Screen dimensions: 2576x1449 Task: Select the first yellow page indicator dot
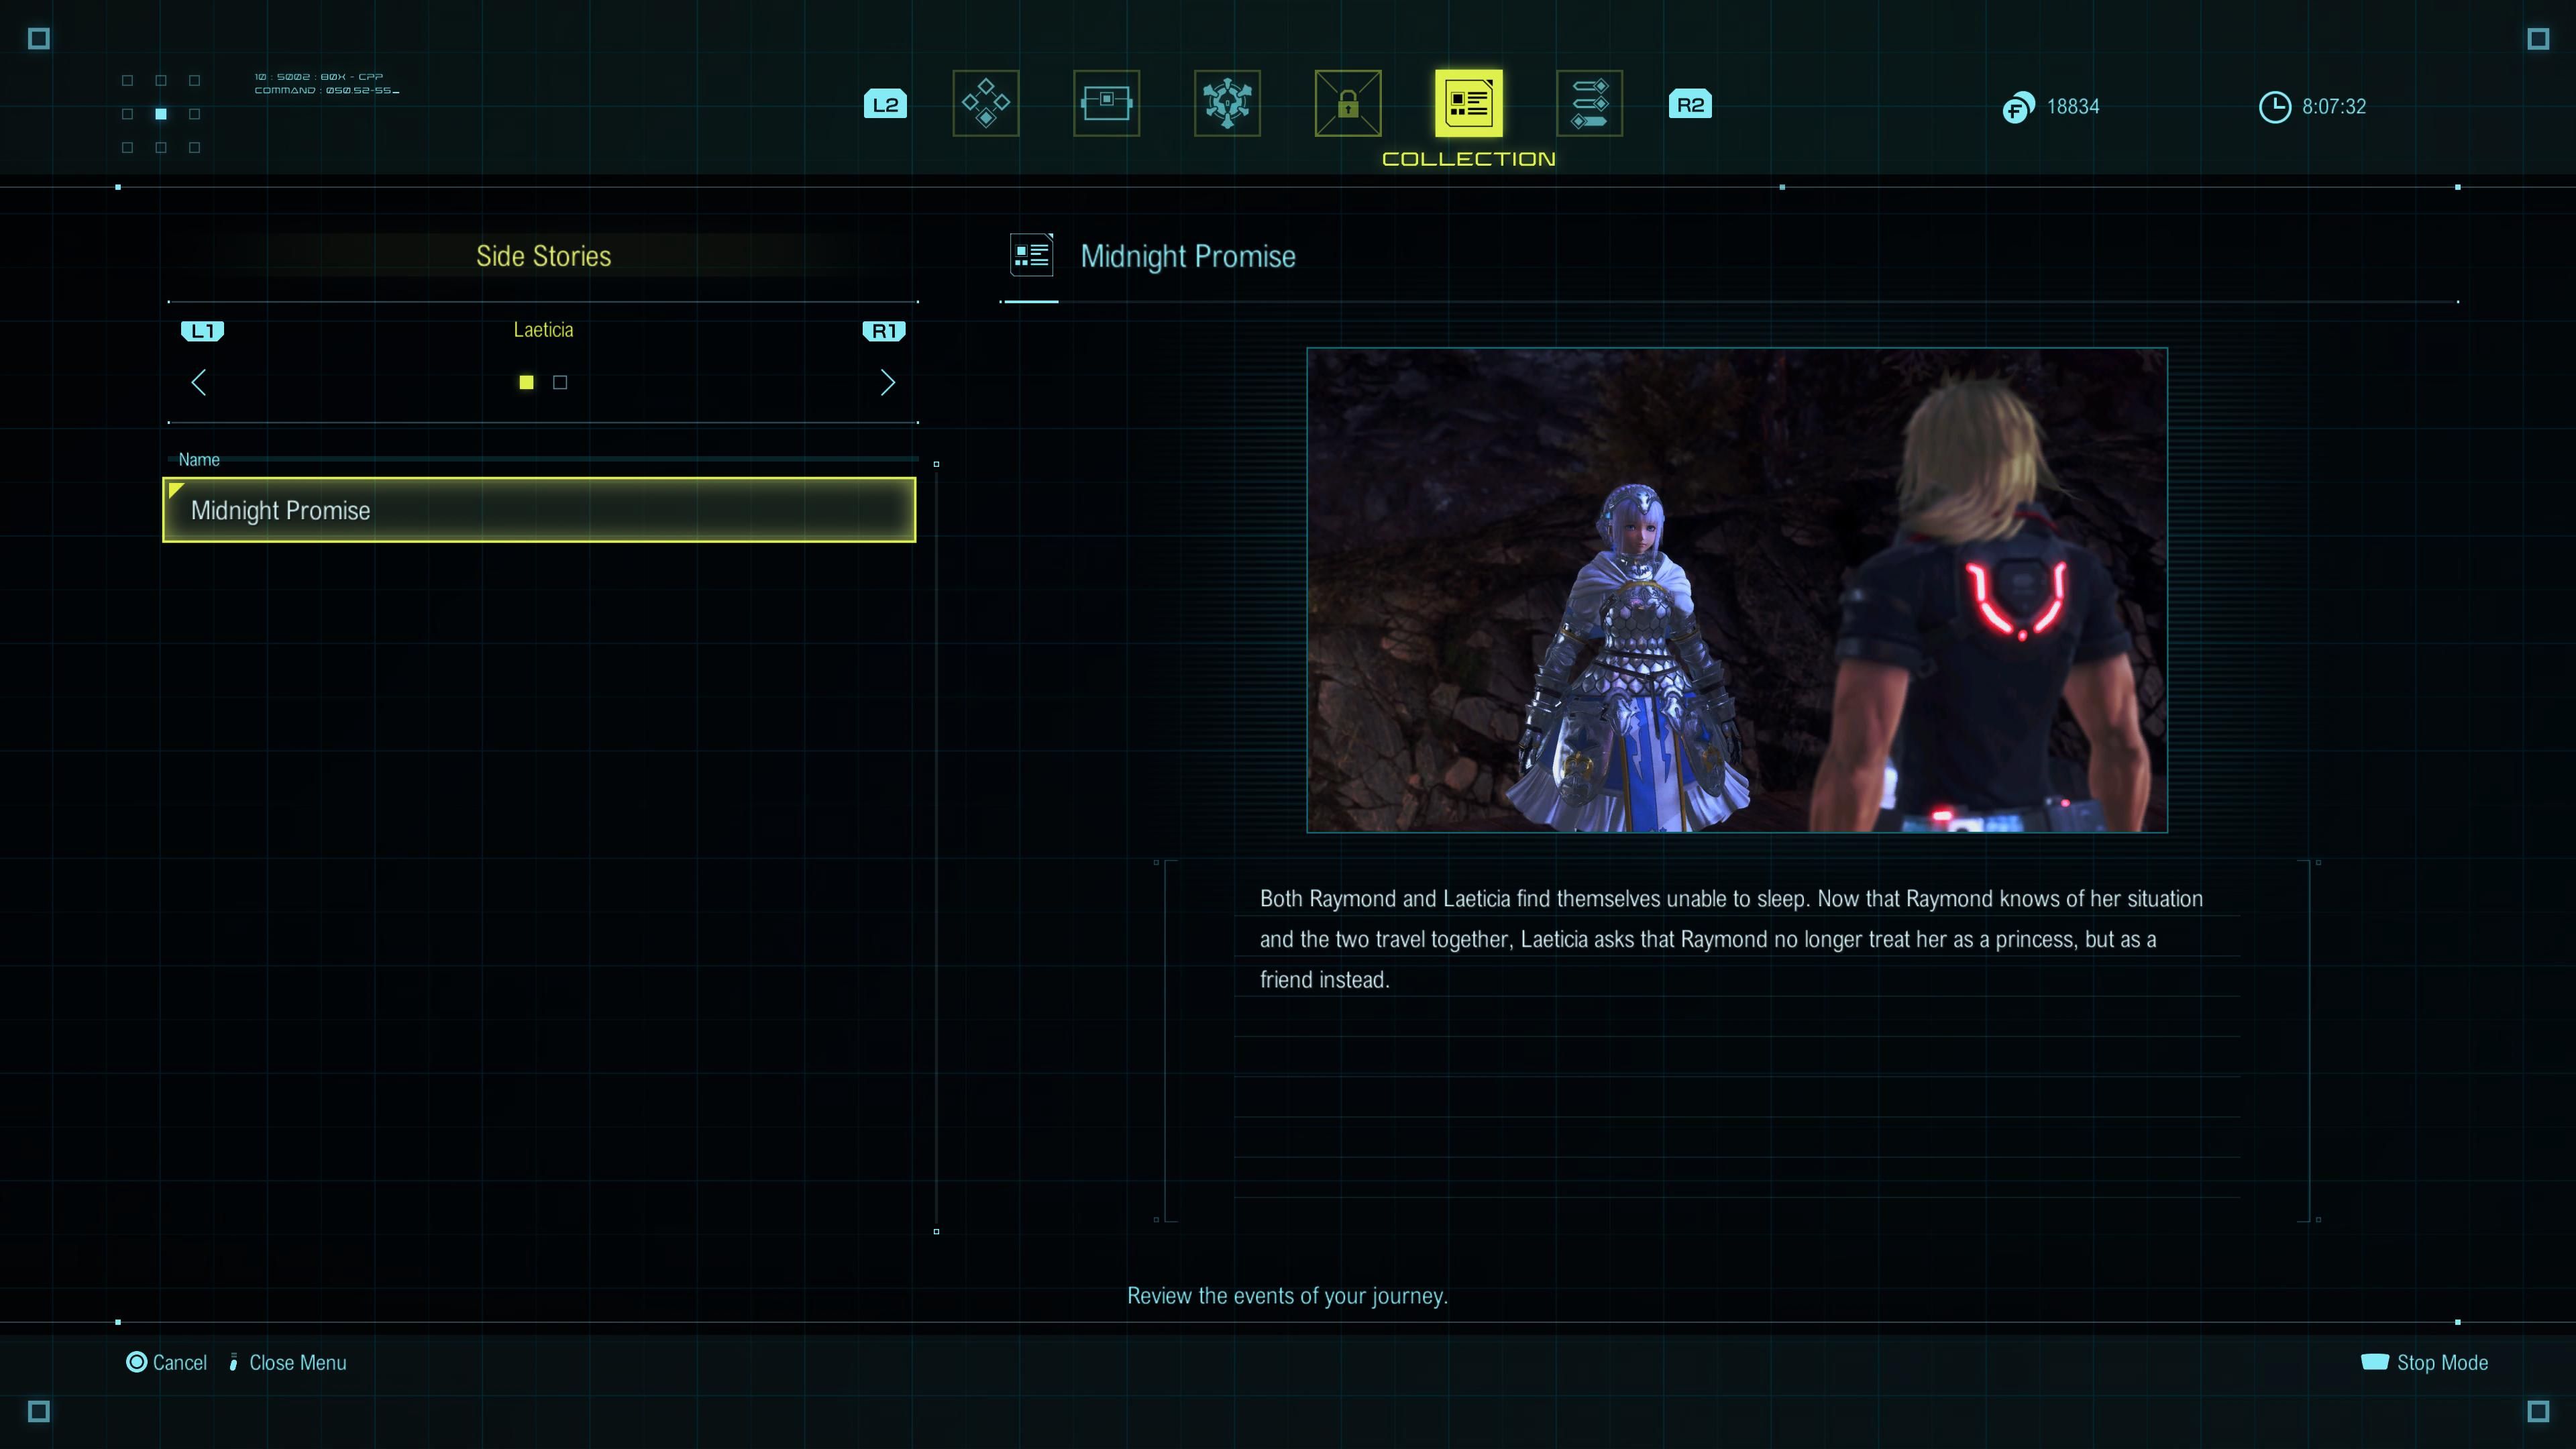click(x=526, y=382)
